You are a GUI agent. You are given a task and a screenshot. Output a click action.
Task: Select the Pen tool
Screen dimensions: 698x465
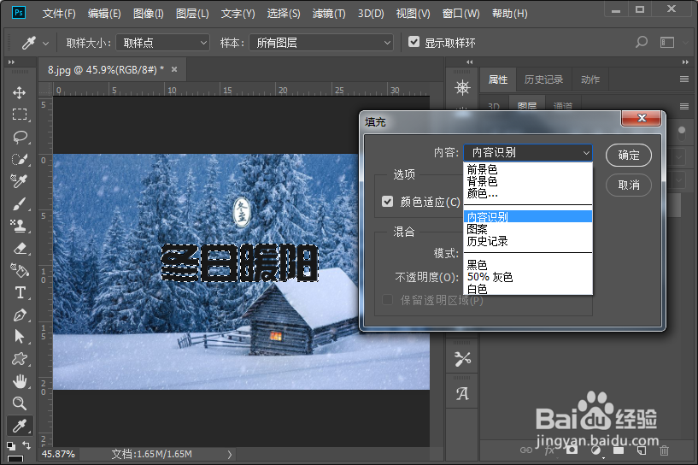pyautogui.click(x=19, y=315)
